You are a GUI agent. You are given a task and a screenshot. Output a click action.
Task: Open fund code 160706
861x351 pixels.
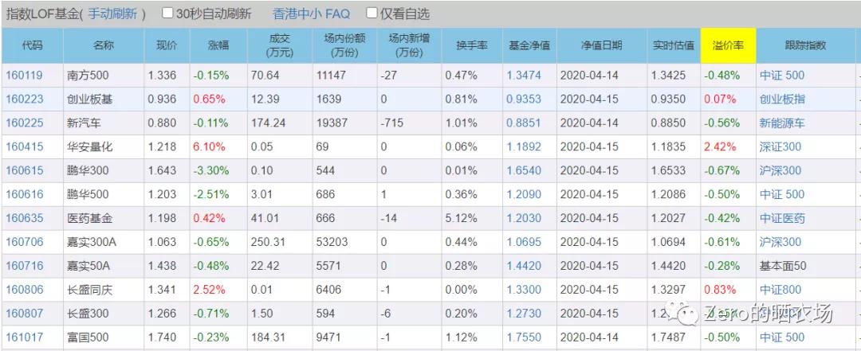click(24, 242)
